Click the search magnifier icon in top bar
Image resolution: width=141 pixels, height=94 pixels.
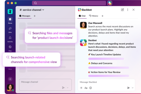(x=36, y=3)
